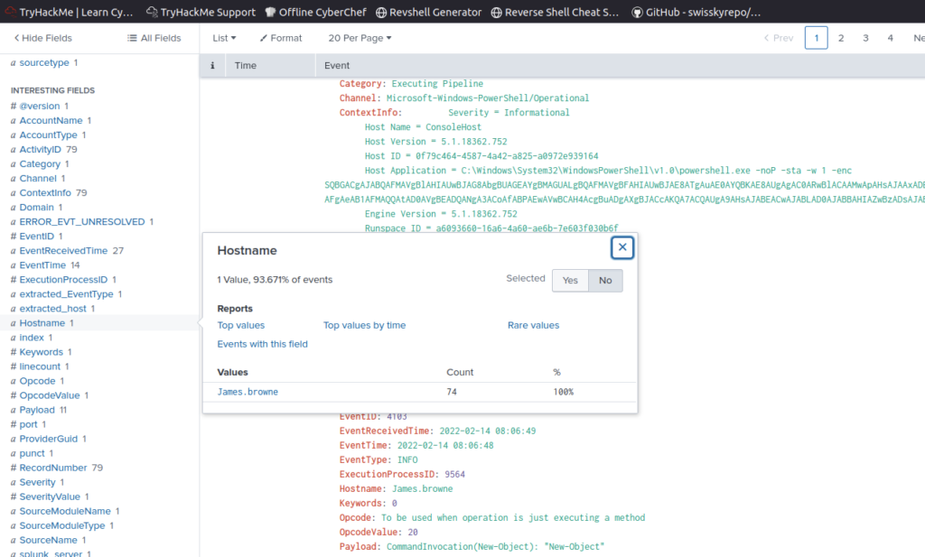This screenshot has width=925, height=557.
Task: Open the EventTime field in sidebar
Action: click(42, 265)
